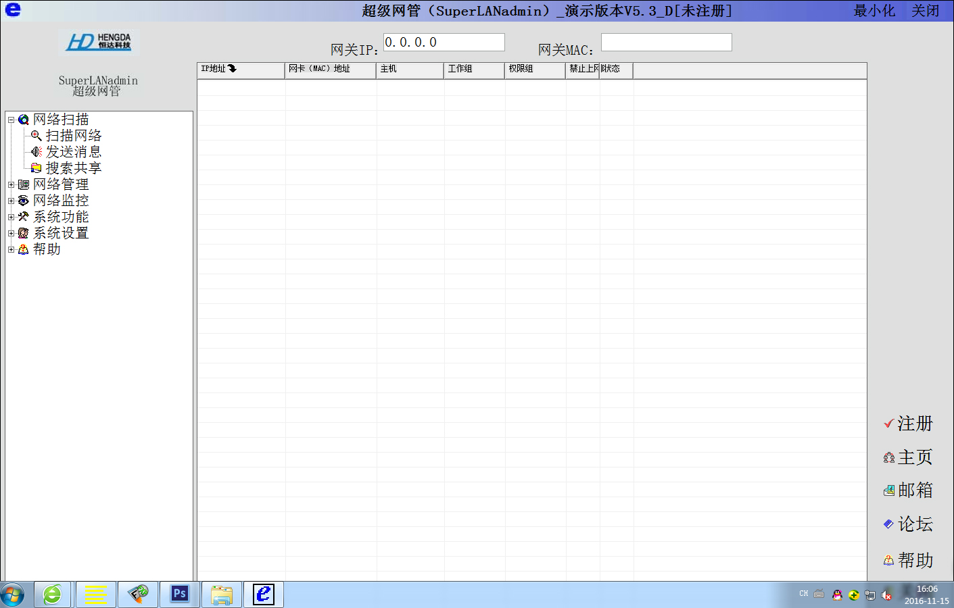Viewport: 954px width, 608px height.
Task: Click the 邮箱 mailbox icon
Action: (x=888, y=490)
